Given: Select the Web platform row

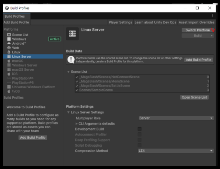Looking at the screenshot, I should click(x=33, y=48).
